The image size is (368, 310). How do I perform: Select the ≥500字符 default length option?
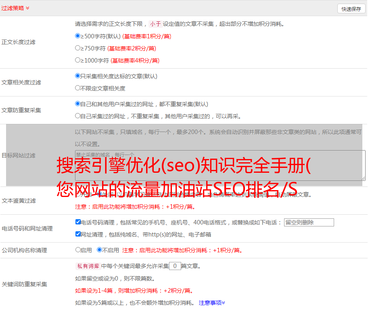pyautogui.click(x=77, y=36)
